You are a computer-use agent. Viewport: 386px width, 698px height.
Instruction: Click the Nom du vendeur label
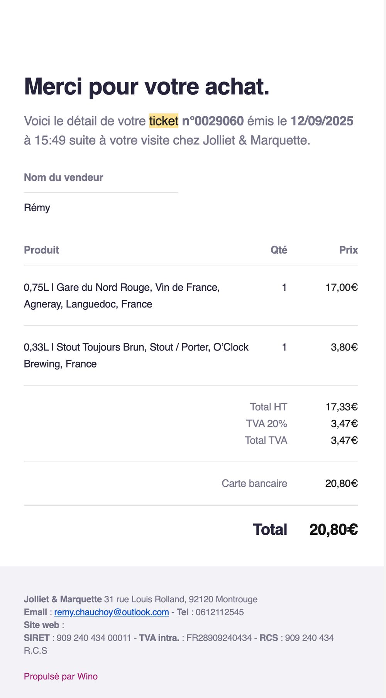63,177
